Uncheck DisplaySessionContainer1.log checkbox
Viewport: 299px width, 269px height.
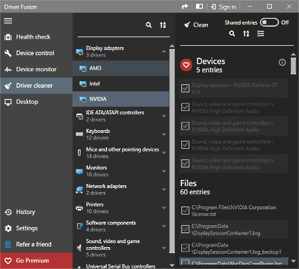(185, 229)
